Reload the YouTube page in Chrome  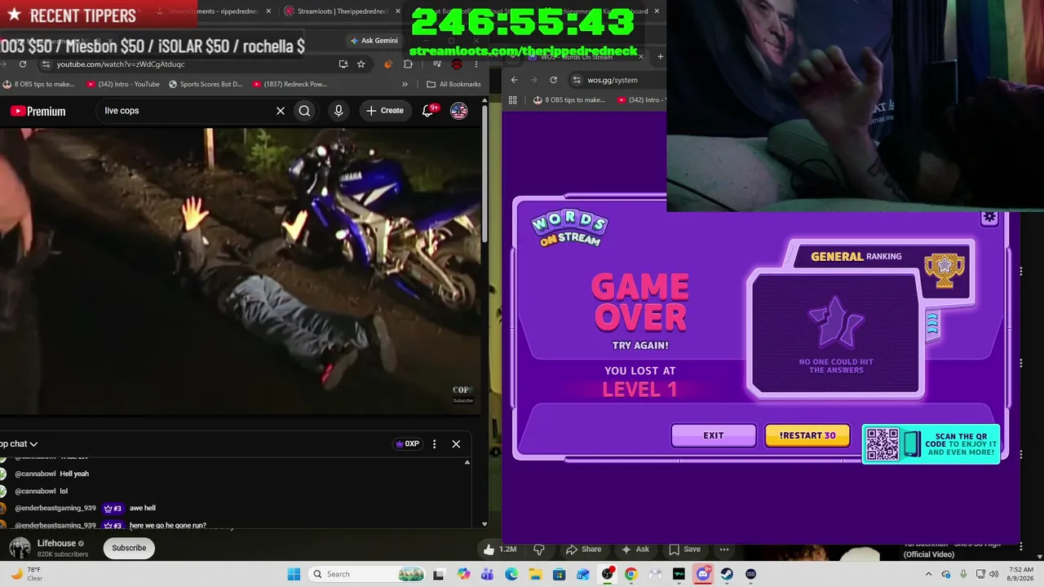click(x=23, y=64)
